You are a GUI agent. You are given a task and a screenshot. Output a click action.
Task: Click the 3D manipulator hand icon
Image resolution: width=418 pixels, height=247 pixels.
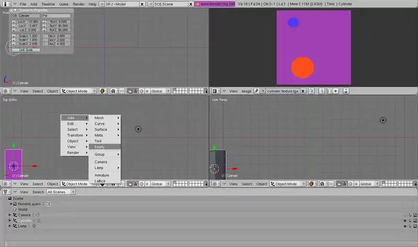(x=129, y=91)
